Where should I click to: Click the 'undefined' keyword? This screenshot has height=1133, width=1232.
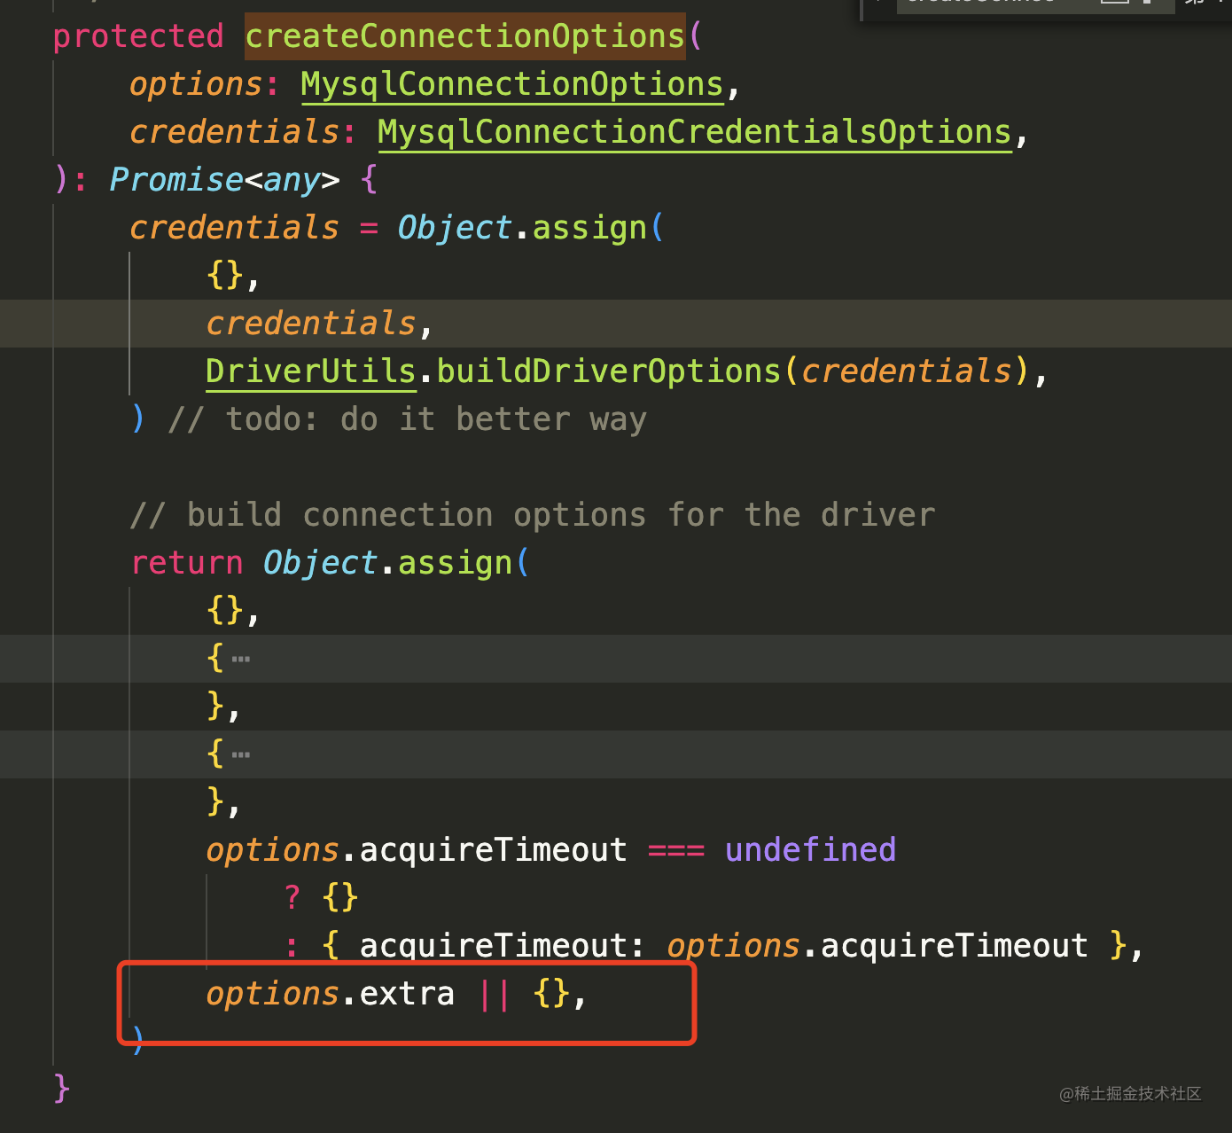[810, 850]
